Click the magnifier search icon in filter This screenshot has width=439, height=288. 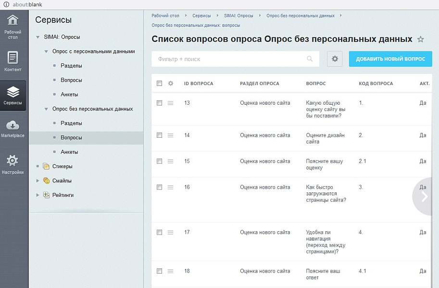pos(310,59)
